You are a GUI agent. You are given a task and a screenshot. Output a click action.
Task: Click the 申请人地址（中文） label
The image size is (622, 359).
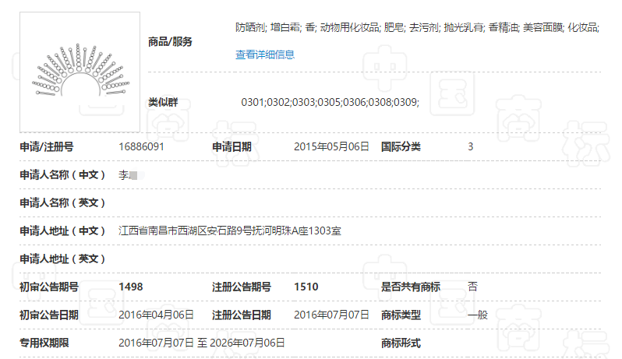pos(62,231)
